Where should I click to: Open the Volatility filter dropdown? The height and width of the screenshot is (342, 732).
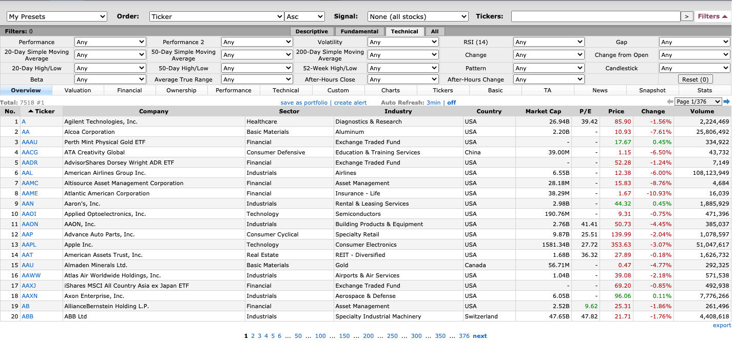(x=403, y=42)
